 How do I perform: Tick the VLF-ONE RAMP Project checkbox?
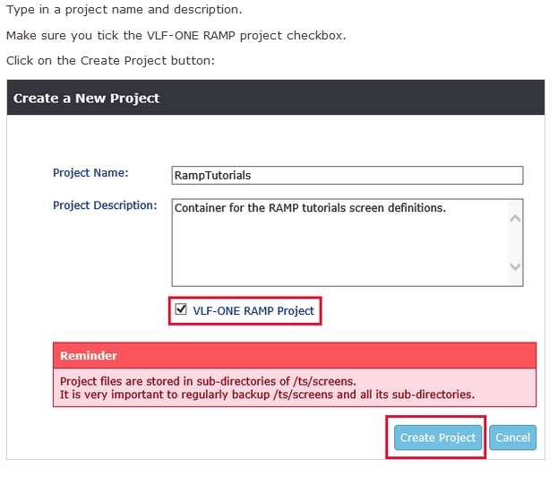coord(181,311)
